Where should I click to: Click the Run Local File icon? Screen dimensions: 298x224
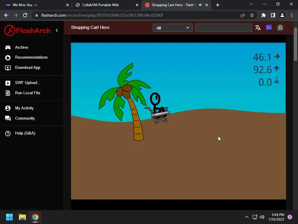point(8,93)
